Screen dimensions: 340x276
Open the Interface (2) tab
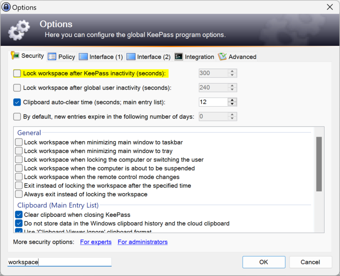[149, 57]
